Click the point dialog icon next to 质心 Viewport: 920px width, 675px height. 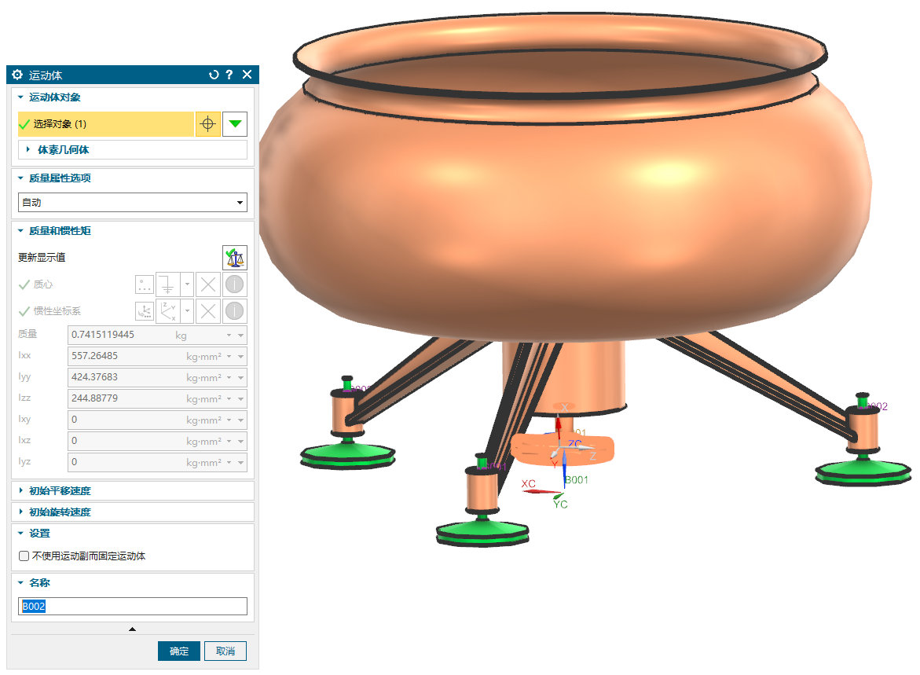tap(145, 284)
